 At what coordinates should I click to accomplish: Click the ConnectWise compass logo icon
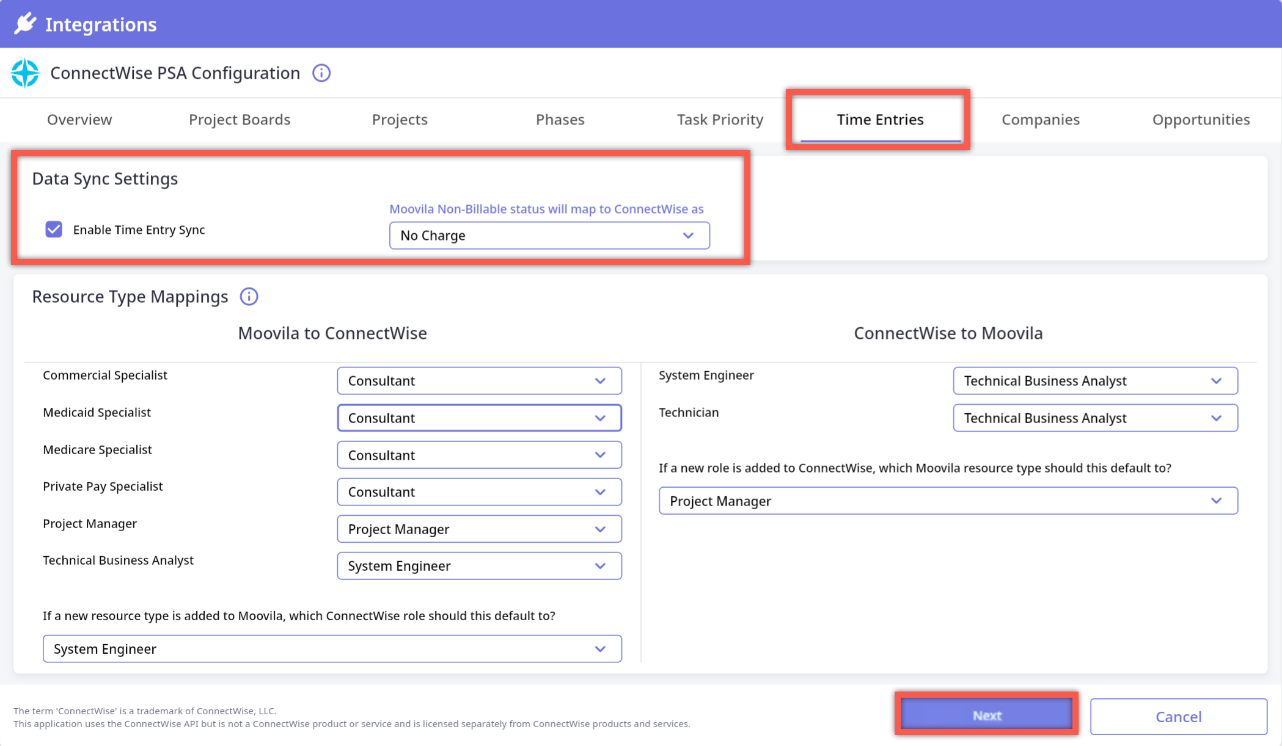click(x=25, y=73)
